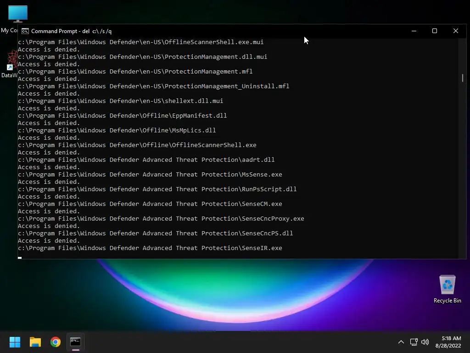The width and height of the screenshot is (470, 353).
Task: Open the network status tray icon
Action: pyautogui.click(x=414, y=342)
